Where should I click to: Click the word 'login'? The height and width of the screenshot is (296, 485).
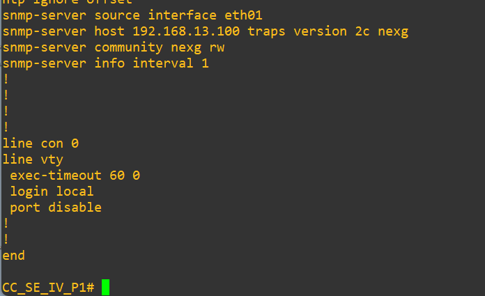click(x=29, y=192)
